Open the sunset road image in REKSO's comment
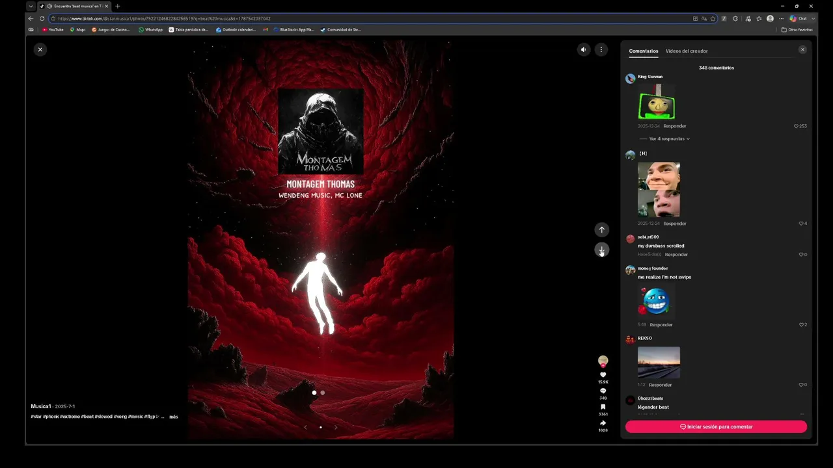The width and height of the screenshot is (833, 468). click(659, 363)
